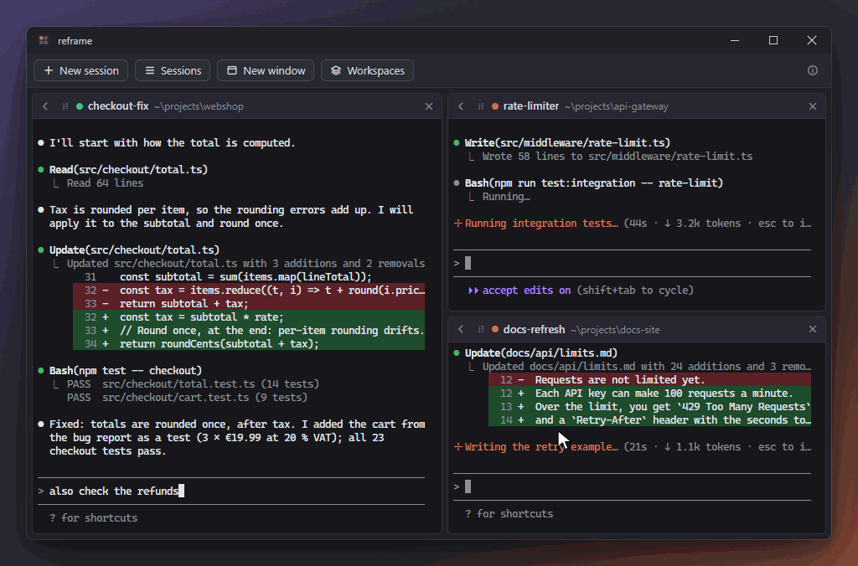858x566 pixels.
Task: Open a New window
Action: coord(266,70)
